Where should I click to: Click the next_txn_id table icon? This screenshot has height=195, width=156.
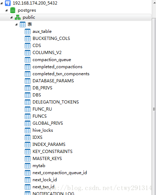click(x=28, y=187)
